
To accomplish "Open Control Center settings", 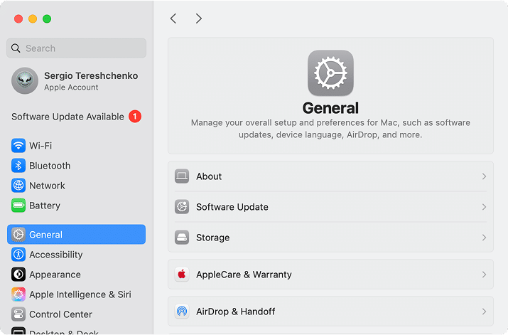I will [x=77, y=314].
